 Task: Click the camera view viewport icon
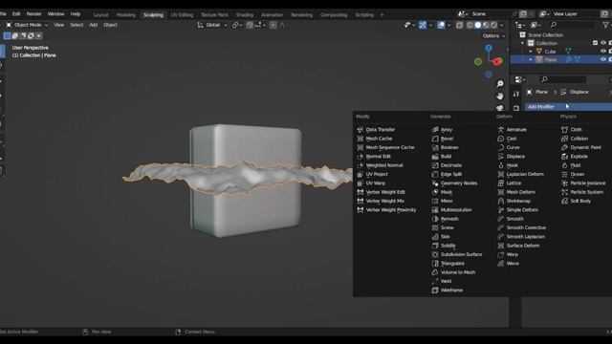[499, 108]
